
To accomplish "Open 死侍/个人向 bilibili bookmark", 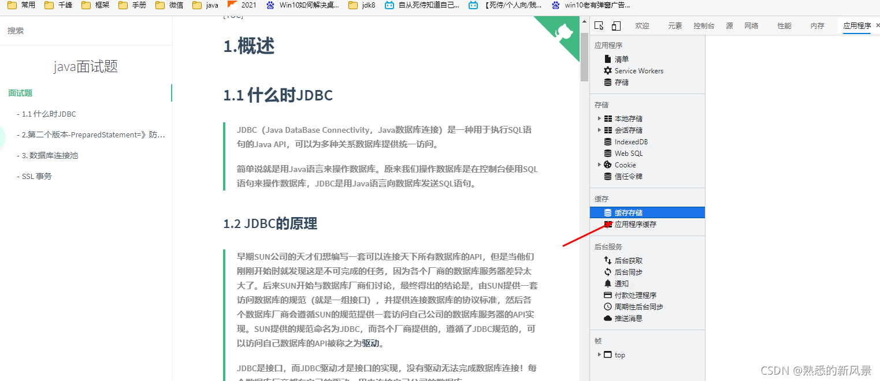I will (x=506, y=5).
